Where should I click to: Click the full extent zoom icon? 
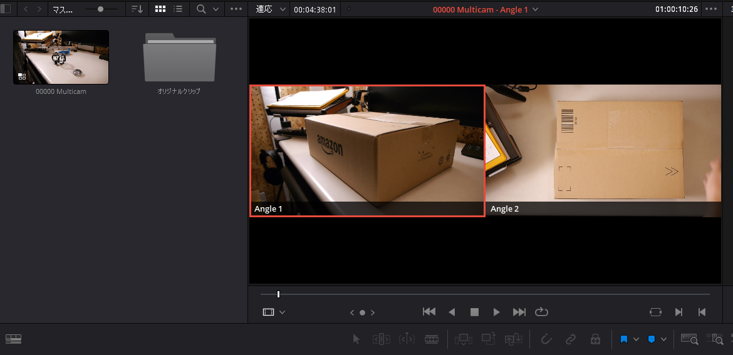point(690,339)
